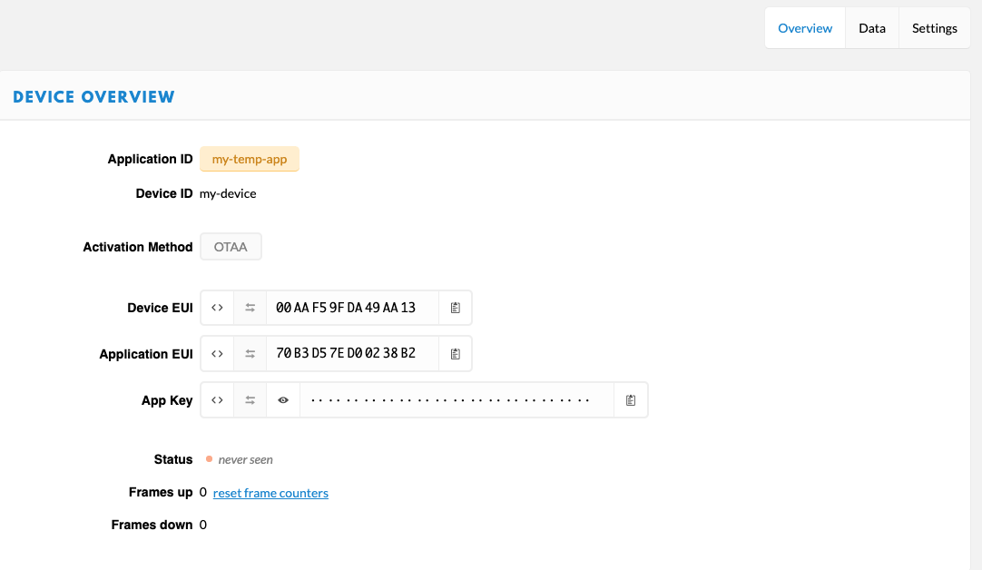The width and height of the screenshot is (982, 570).
Task: Copy Application EUI to clipboard
Action: (456, 354)
